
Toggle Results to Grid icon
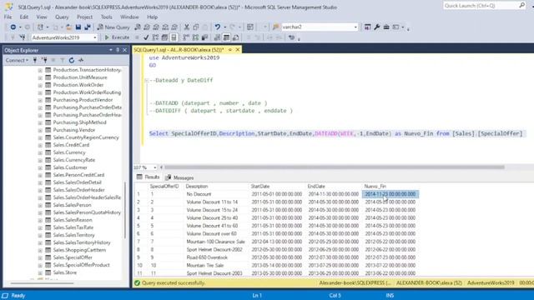[x=226, y=37]
